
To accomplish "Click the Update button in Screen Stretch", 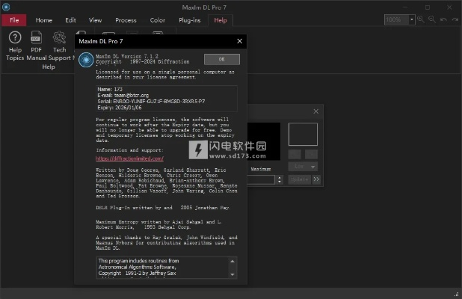I will 299,179.
